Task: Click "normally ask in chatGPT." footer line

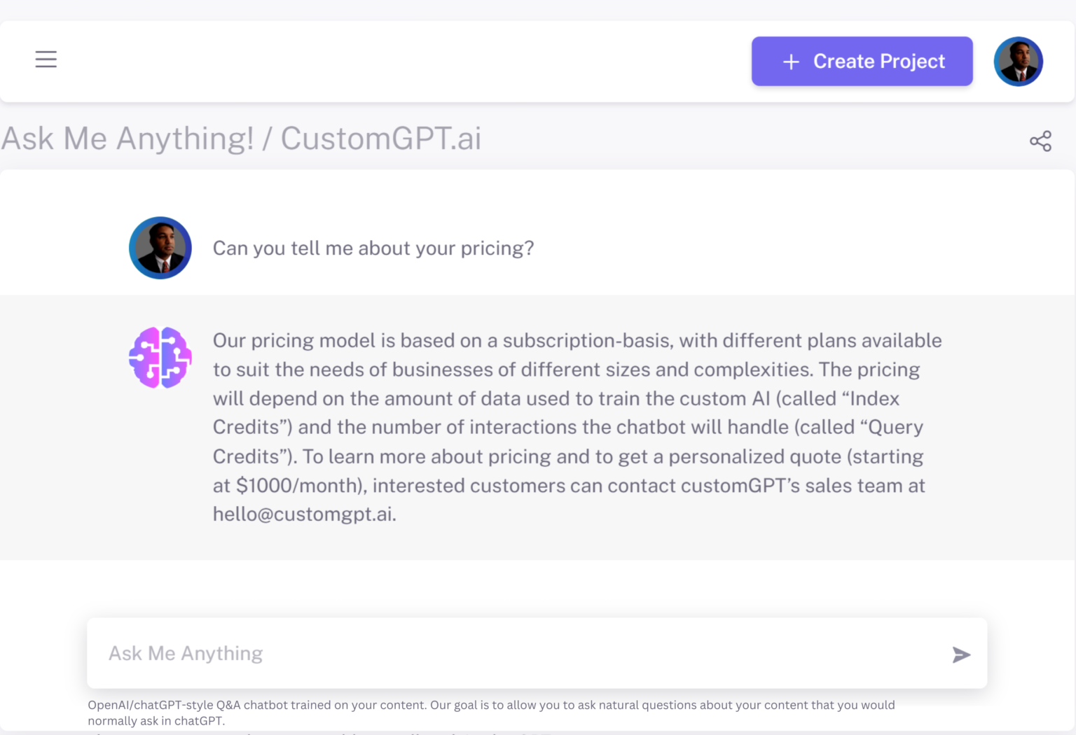Action: pyautogui.click(x=156, y=721)
